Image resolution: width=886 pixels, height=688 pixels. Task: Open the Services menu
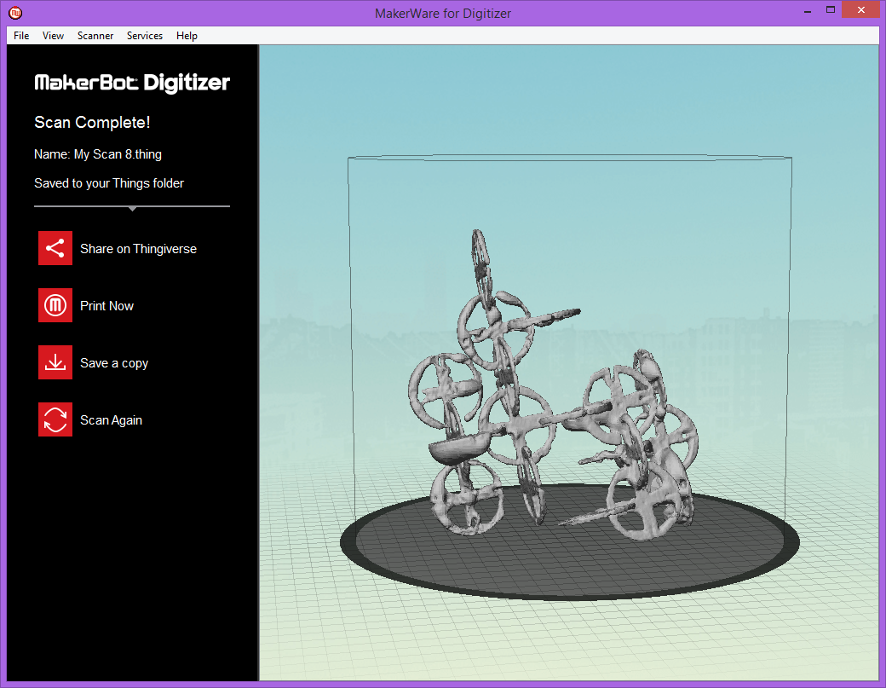point(145,36)
